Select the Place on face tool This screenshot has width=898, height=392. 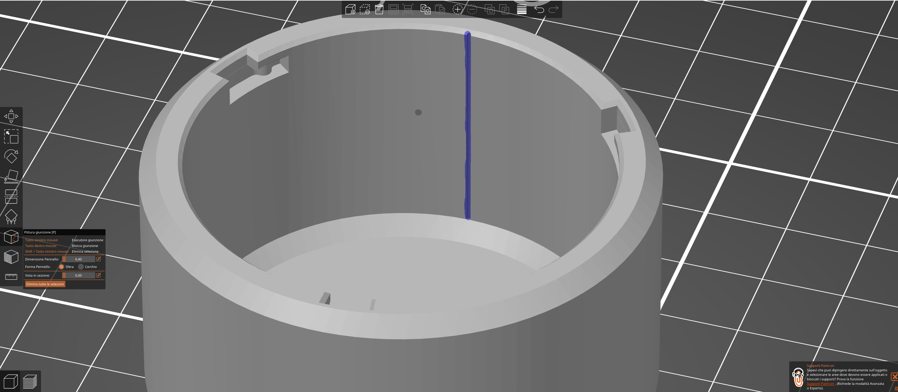pyautogui.click(x=11, y=177)
